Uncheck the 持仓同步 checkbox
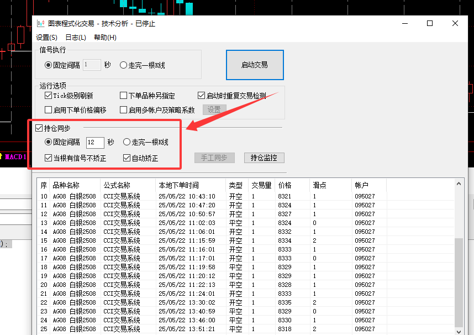 pyautogui.click(x=39, y=128)
